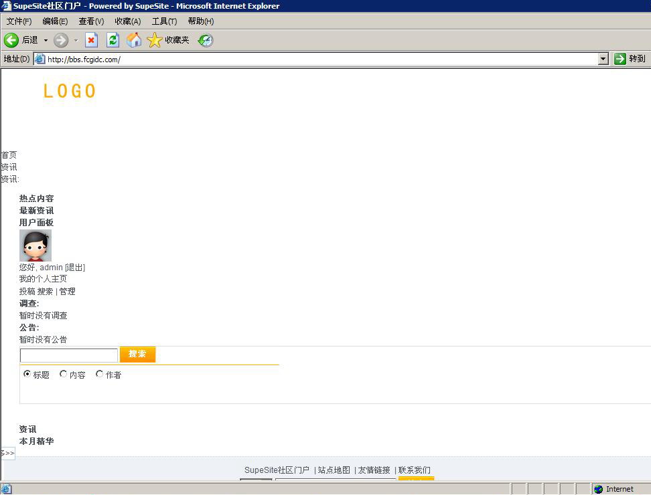Click the 本月精华 heading
Screen dimensions: 651x495
tap(37, 441)
